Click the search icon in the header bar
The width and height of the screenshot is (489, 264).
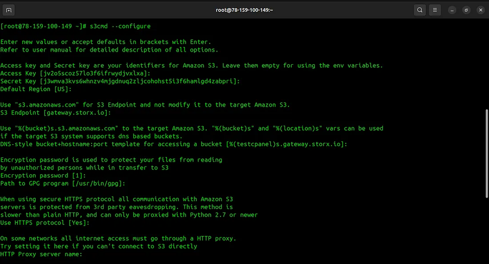pyautogui.click(x=420, y=10)
